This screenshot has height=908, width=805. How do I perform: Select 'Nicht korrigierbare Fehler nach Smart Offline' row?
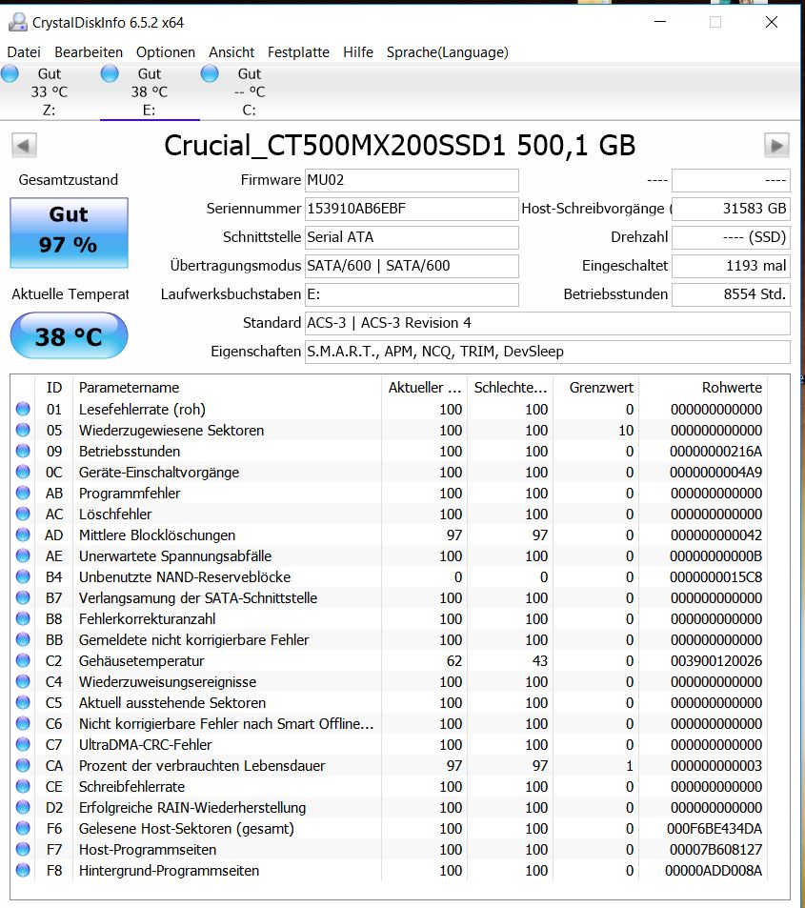(227, 724)
